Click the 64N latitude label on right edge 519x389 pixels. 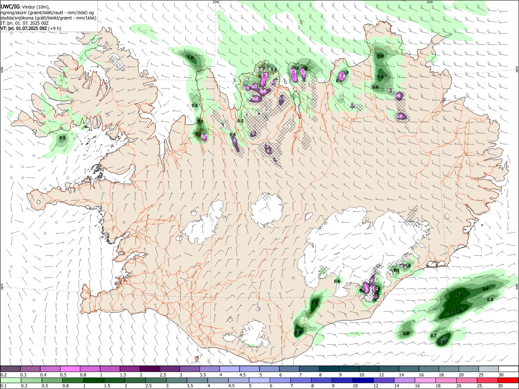[x=517, y=286]
